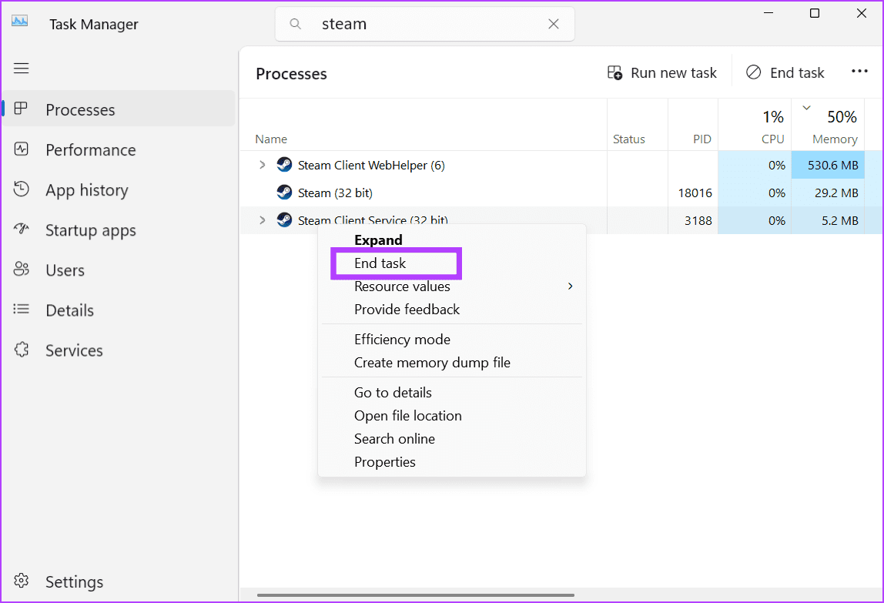Switch to the App history page

coord(87,190)
